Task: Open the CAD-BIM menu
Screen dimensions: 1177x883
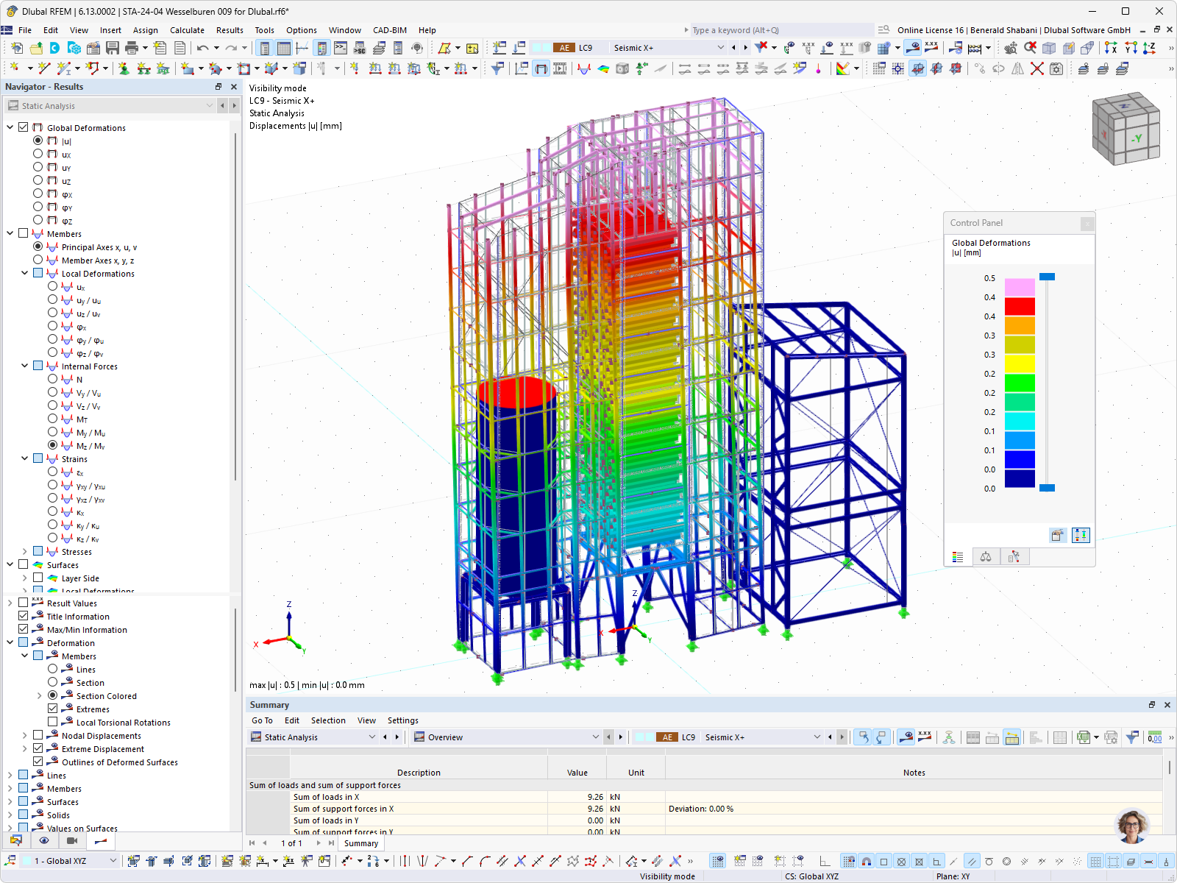Action: (x=389, y=30)
